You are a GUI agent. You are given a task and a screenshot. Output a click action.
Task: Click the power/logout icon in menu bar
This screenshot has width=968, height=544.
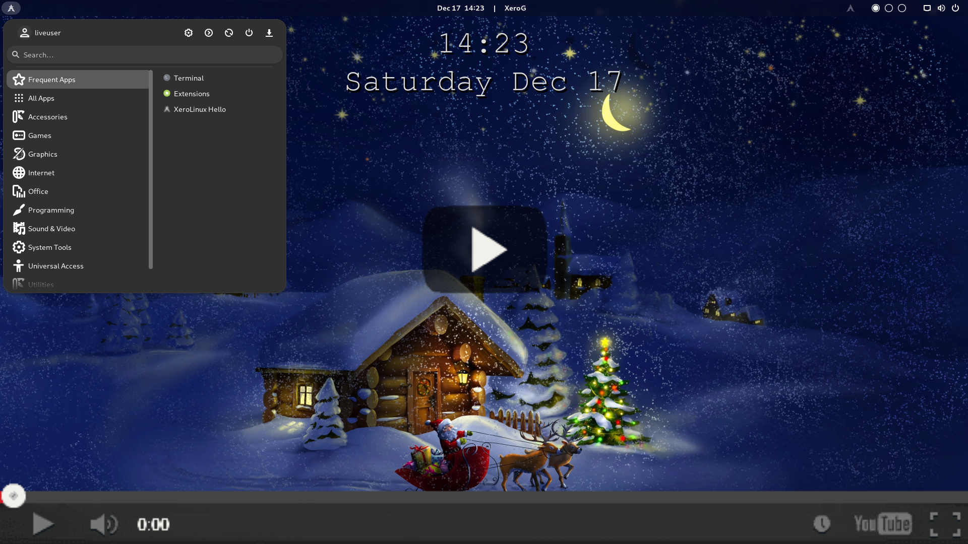point(249,33)
